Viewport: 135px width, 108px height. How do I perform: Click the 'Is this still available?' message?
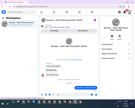53,66
